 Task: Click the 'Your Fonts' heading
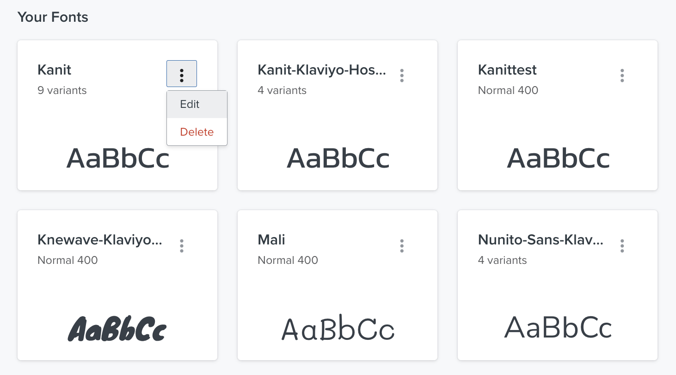pyautogui.click(x=53, y=17)
